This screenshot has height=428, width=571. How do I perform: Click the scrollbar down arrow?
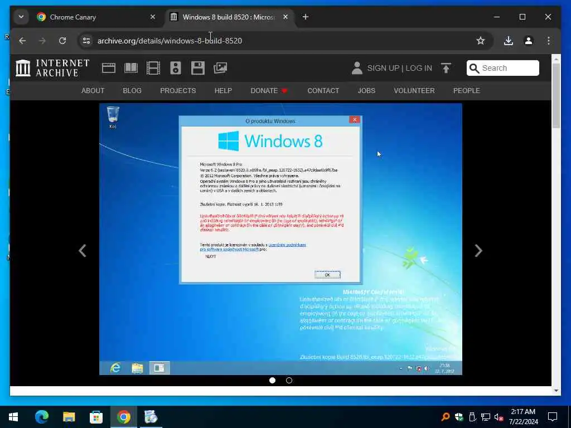pos(556,391)
